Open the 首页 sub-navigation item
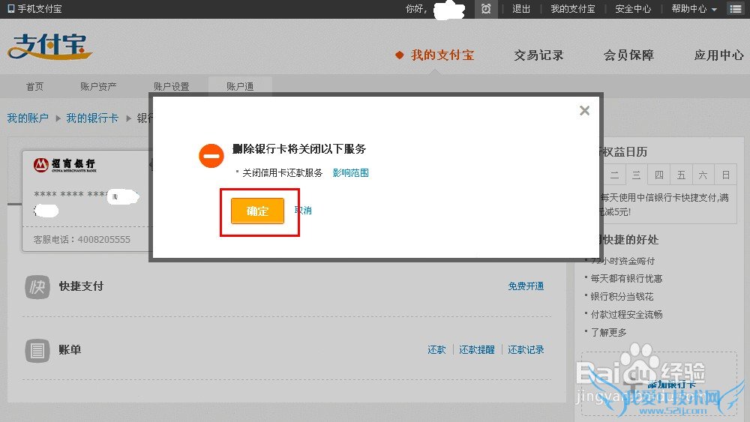 coord(34,86)
